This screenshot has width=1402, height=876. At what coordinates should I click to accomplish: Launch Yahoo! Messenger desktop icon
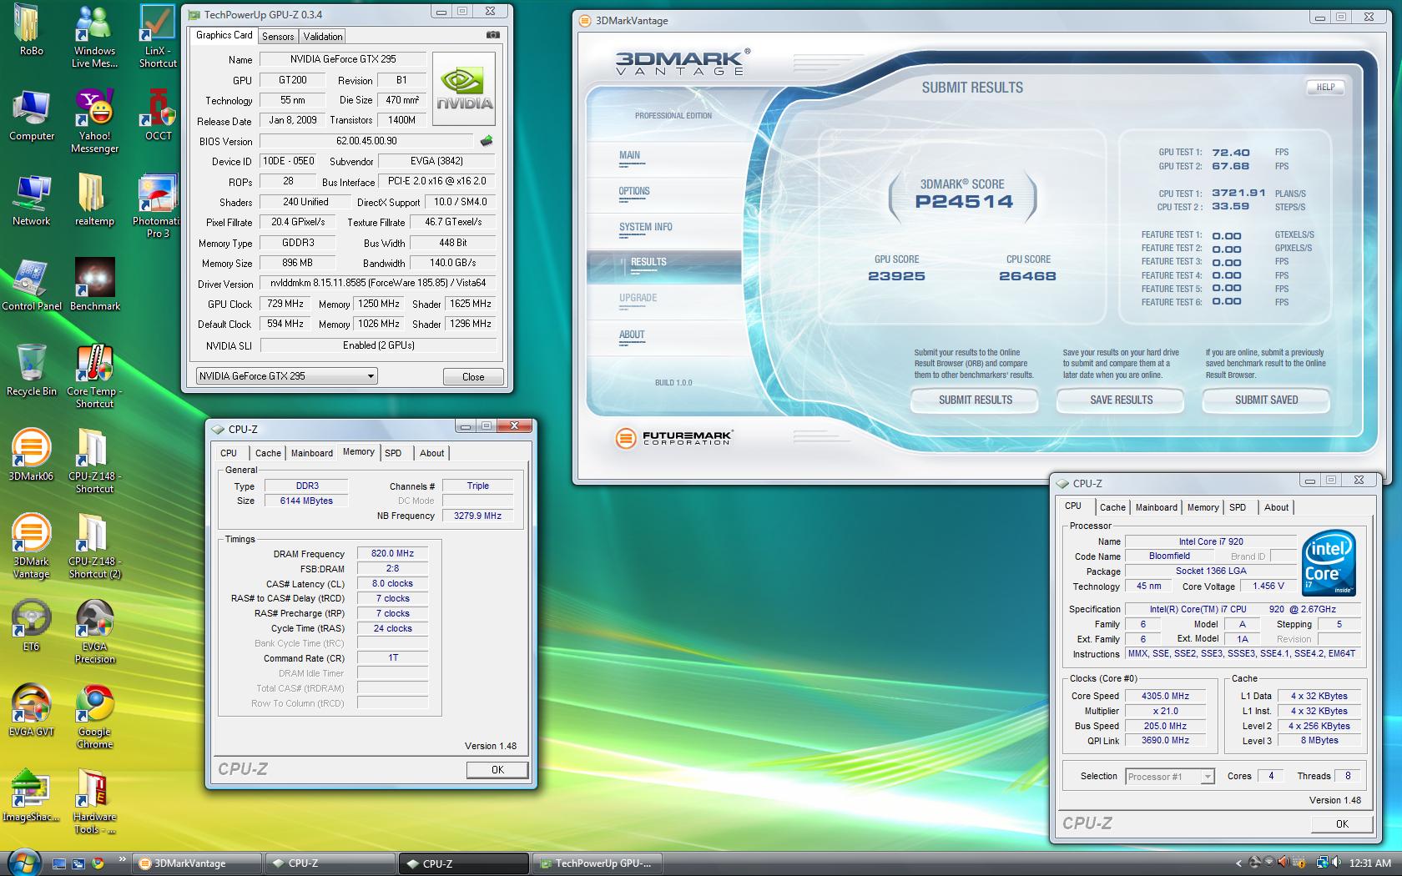pyautogui.click(x=94, y=122)
